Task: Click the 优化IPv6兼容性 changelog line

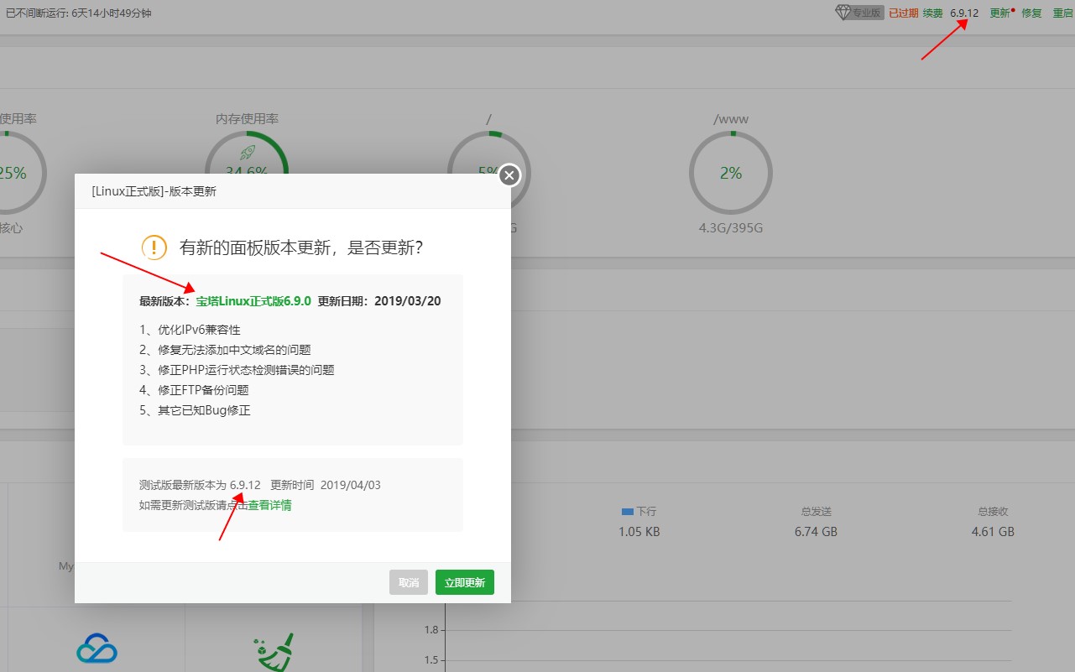Action: point(190,330)
